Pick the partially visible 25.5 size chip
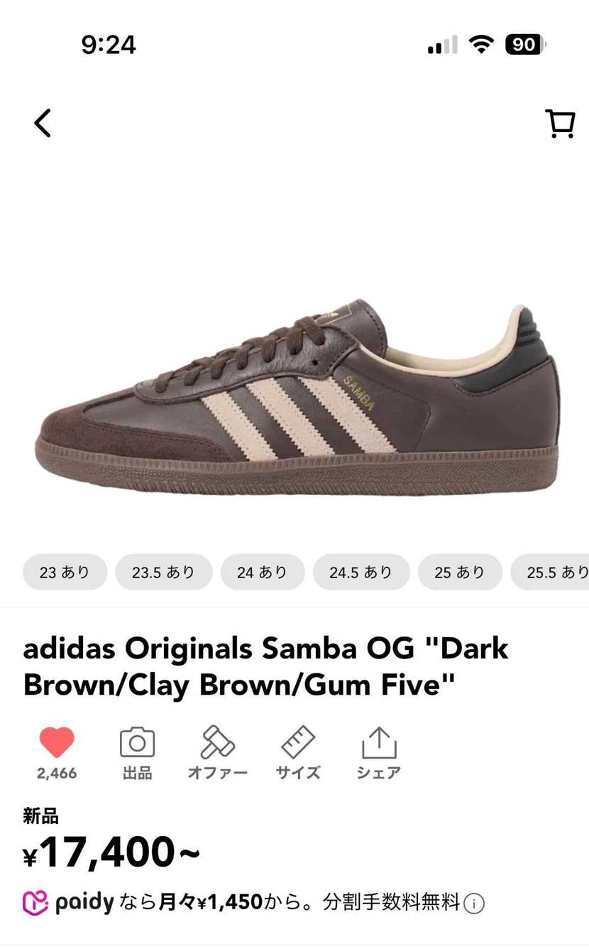Image resolution: width=589 pixels, height=949 pixels. click(550, 572)
